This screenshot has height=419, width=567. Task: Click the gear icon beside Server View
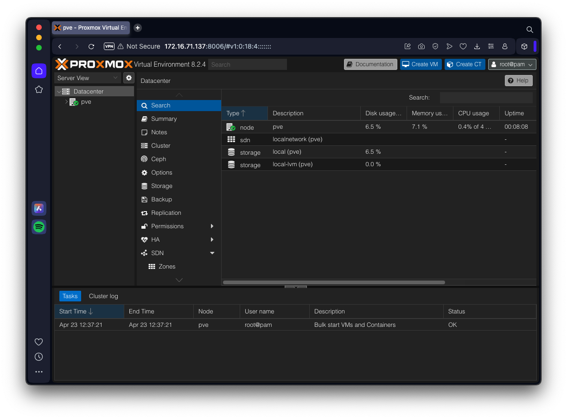[129, 78]
